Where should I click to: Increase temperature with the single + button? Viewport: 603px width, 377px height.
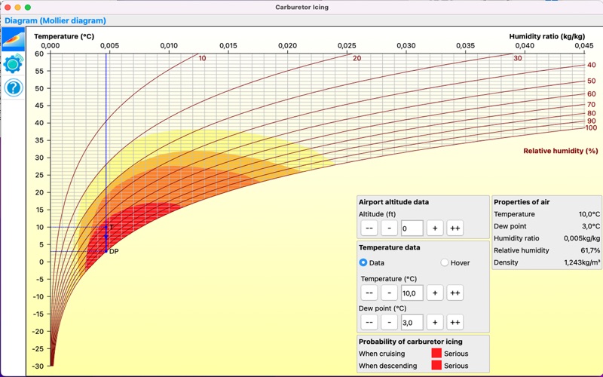click(435, 293)
